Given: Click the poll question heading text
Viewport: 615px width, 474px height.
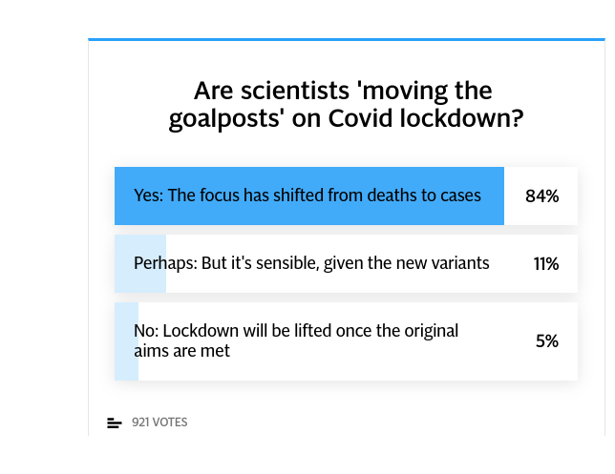Looking at the screenshot, I should 344,105.
